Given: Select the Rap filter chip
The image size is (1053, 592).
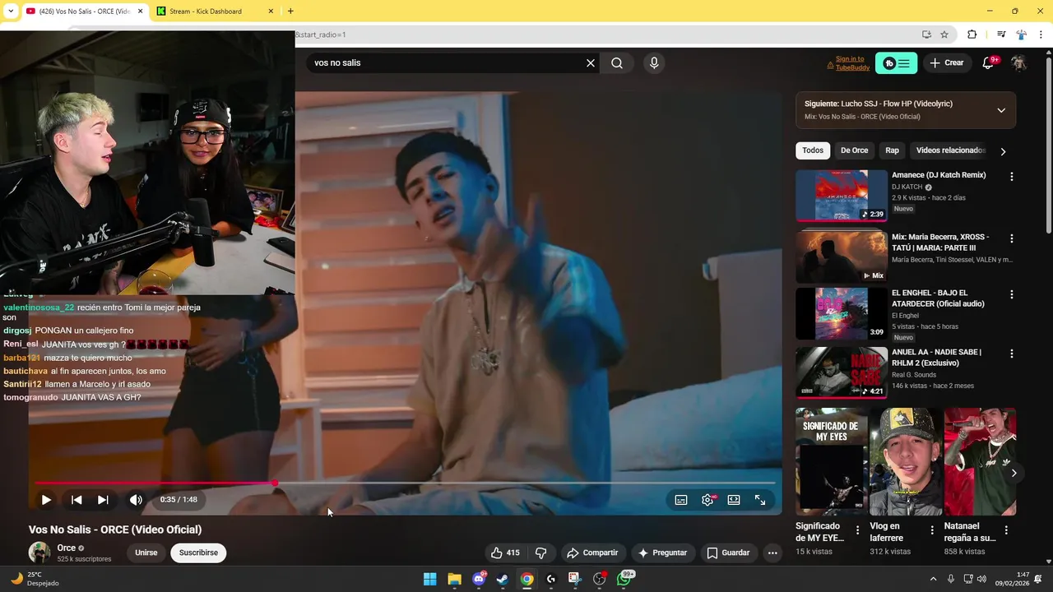Looking at the screenshot, I should click(892, 150).
